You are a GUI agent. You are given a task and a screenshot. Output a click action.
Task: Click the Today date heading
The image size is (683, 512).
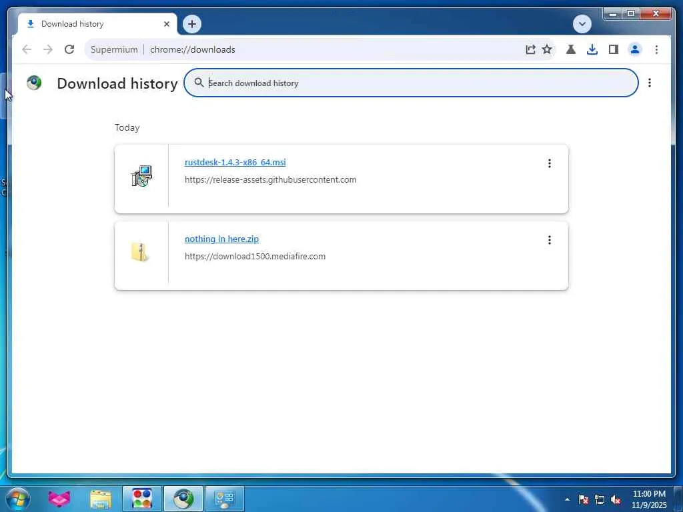(127, 127)
